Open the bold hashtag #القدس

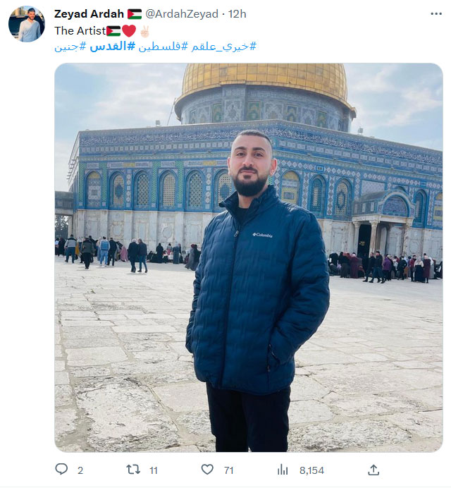113,47
